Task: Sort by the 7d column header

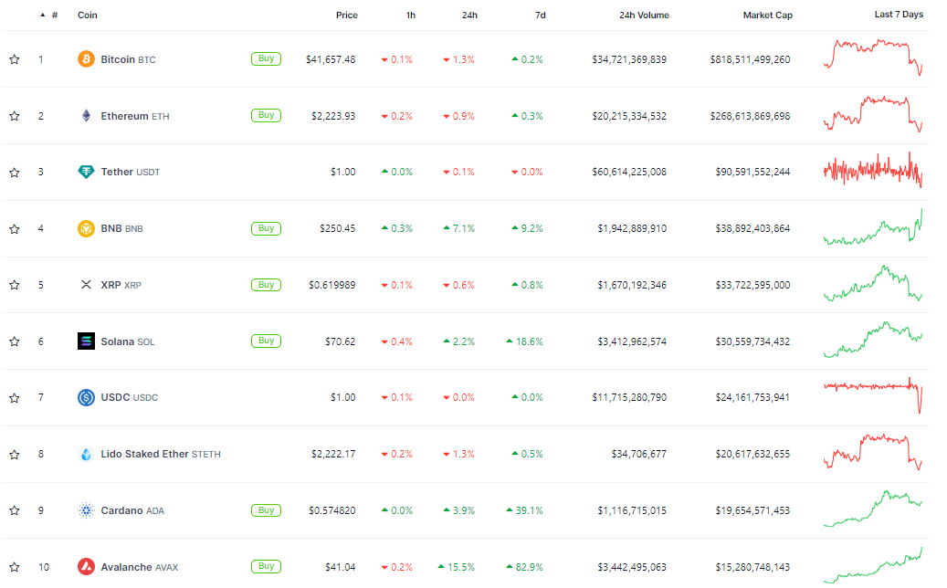Action: (540, 16)
